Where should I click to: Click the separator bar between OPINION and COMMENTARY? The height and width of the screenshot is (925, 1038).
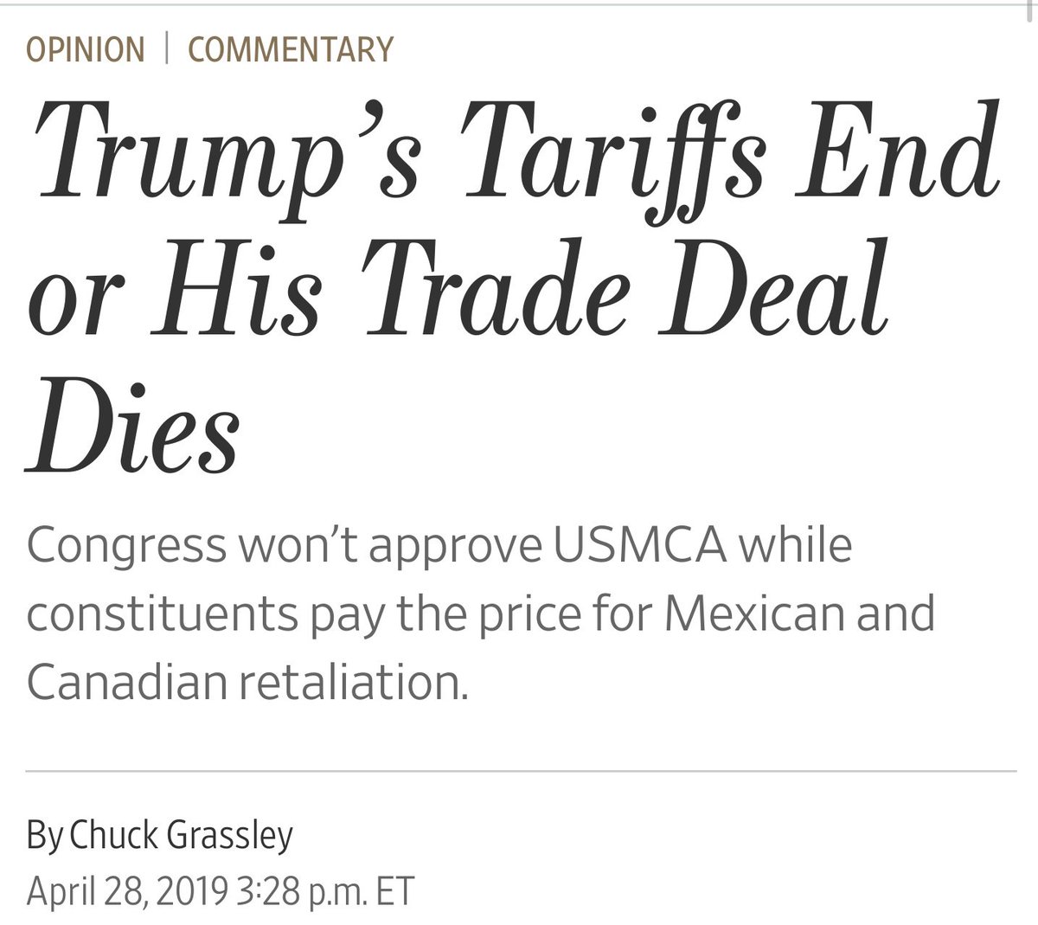[166, 48]
